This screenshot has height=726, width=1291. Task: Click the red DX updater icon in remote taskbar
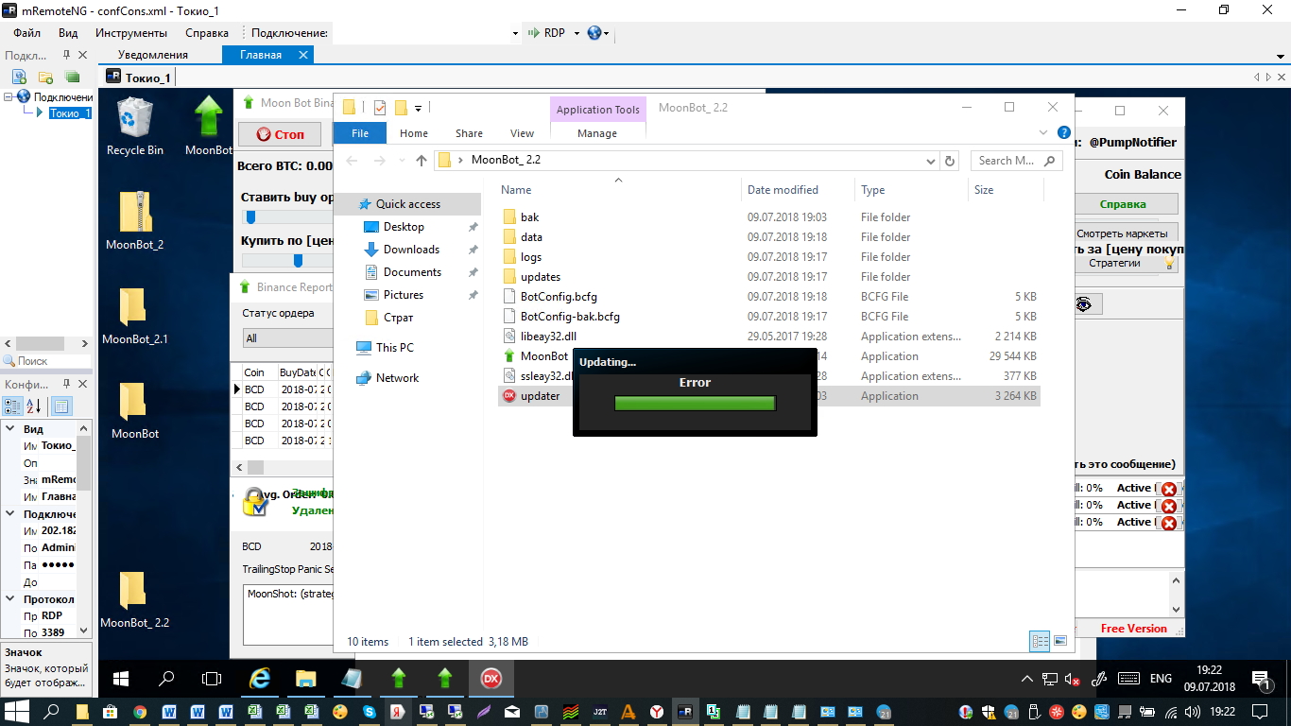tap(491, 679)
